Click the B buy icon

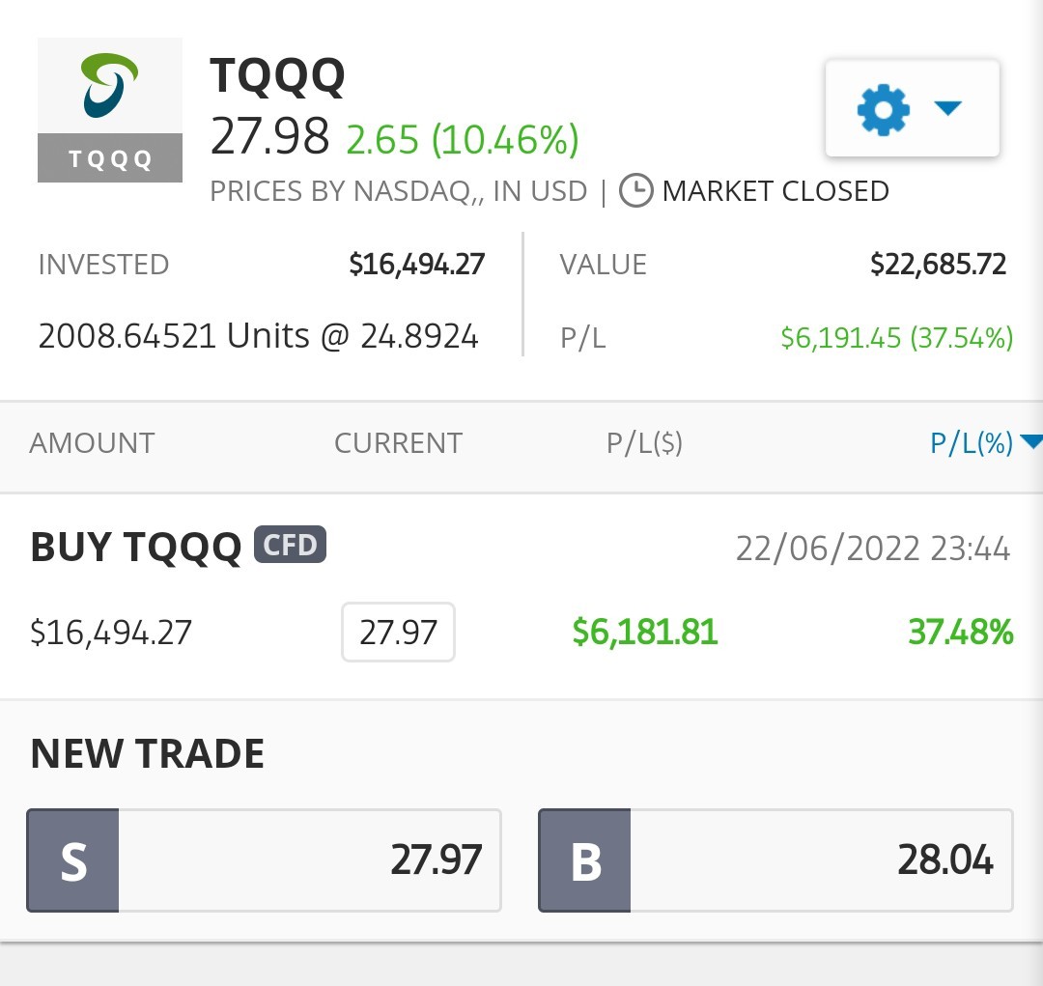pyautogui.click(x=584, y=860)
